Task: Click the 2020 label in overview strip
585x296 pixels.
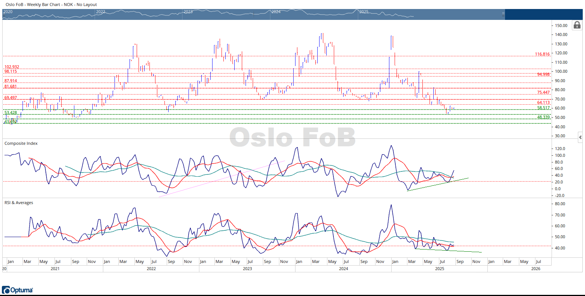Action: 8,12
